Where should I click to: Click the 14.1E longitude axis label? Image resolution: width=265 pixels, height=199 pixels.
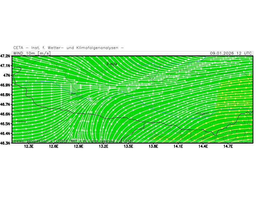tap(178, 146)
